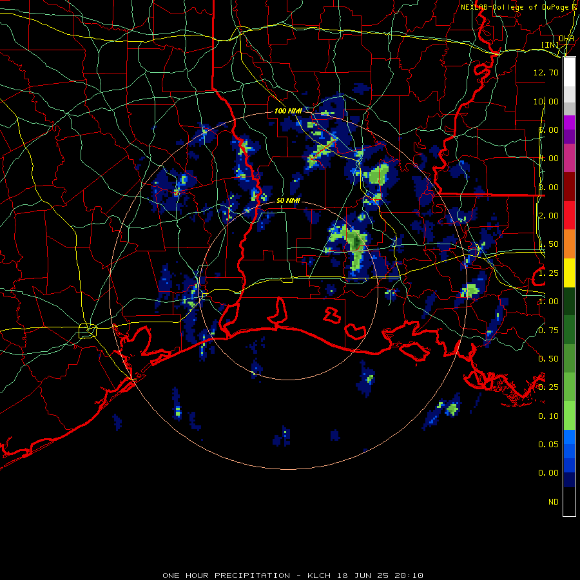Click the 12.70 legend value

click(x=546, y=72)
